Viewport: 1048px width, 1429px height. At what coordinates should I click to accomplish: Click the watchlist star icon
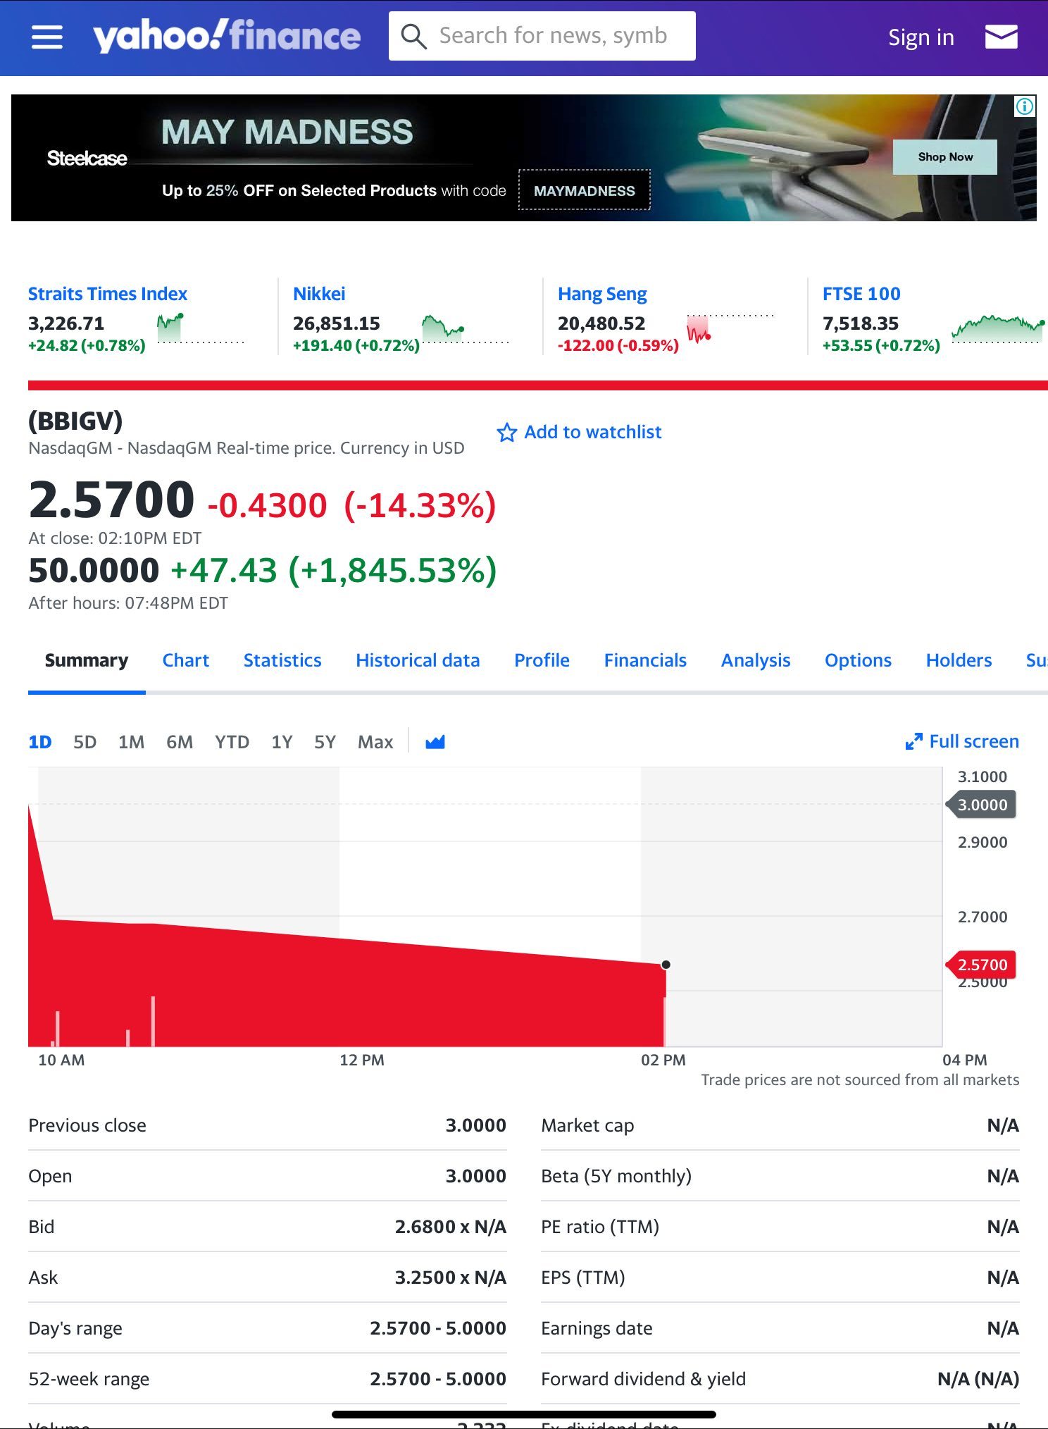pyautogui.click(x=506, y=432)
